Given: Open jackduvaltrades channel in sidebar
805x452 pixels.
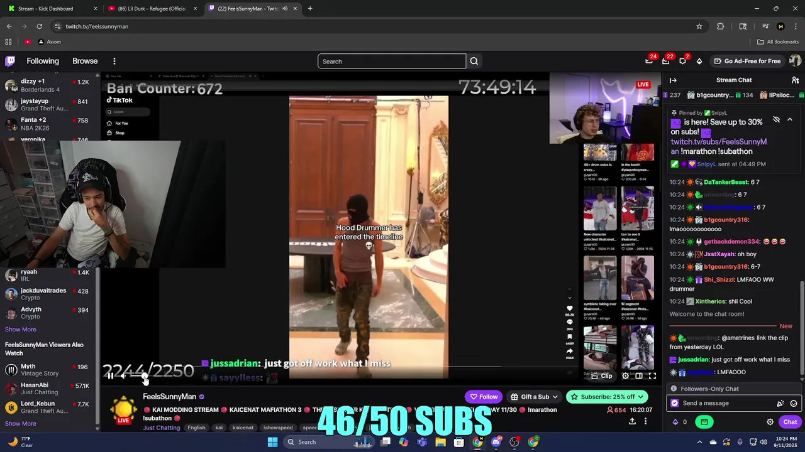Looking at the screenshot, I should click(x=48, y=294).
